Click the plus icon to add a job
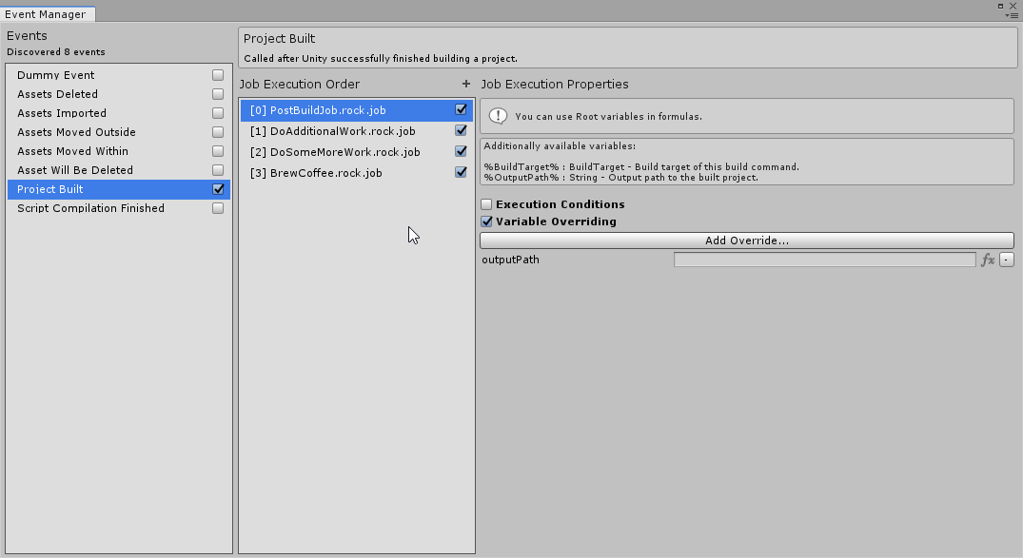The height and width of the screenshot is (558, 1023). 466,84
